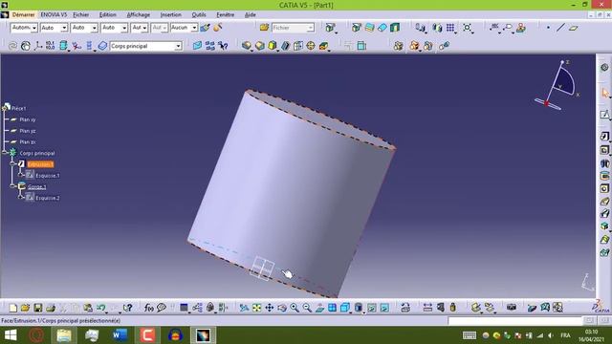This screenshot has width=612, height=344.
Task: Select Extrusion.1 in the specification tree
Action: tap(40, 164)
